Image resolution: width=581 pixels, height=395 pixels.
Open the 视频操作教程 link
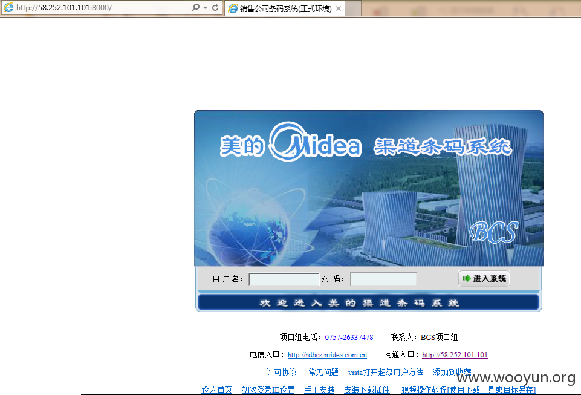pyautogui.click(x=469, y=390)
